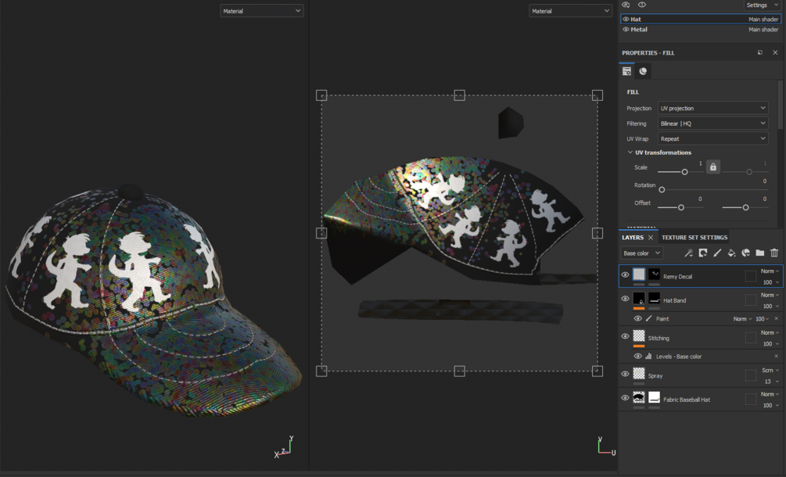Hide the Remy Decal layer
Screen dimensions: 786x477
[x=625, y=274]
